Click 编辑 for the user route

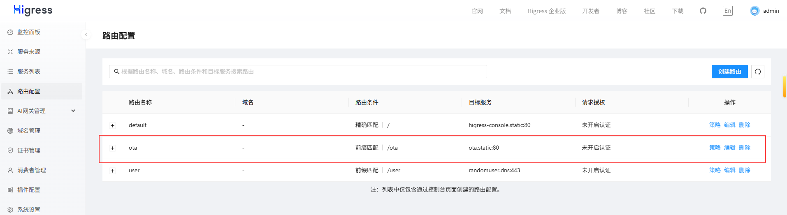point(729,170)
